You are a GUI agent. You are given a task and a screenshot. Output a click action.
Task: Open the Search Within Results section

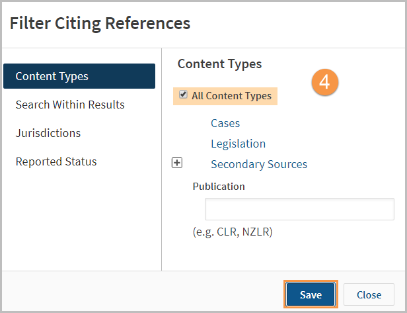point(70,105)
